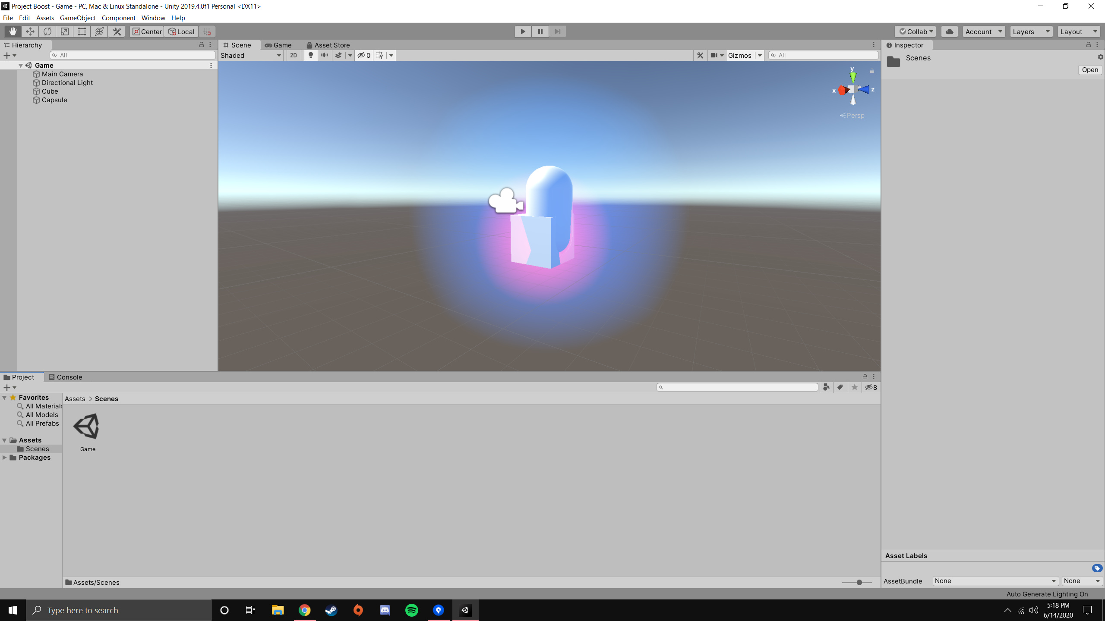
Task: Open the cloud Services icon
Action: click(949, 31)
